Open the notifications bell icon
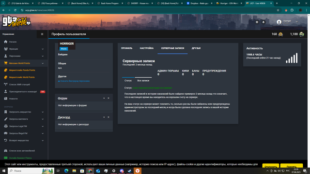Viewport: 310px width, 174px height. [263, 22]
